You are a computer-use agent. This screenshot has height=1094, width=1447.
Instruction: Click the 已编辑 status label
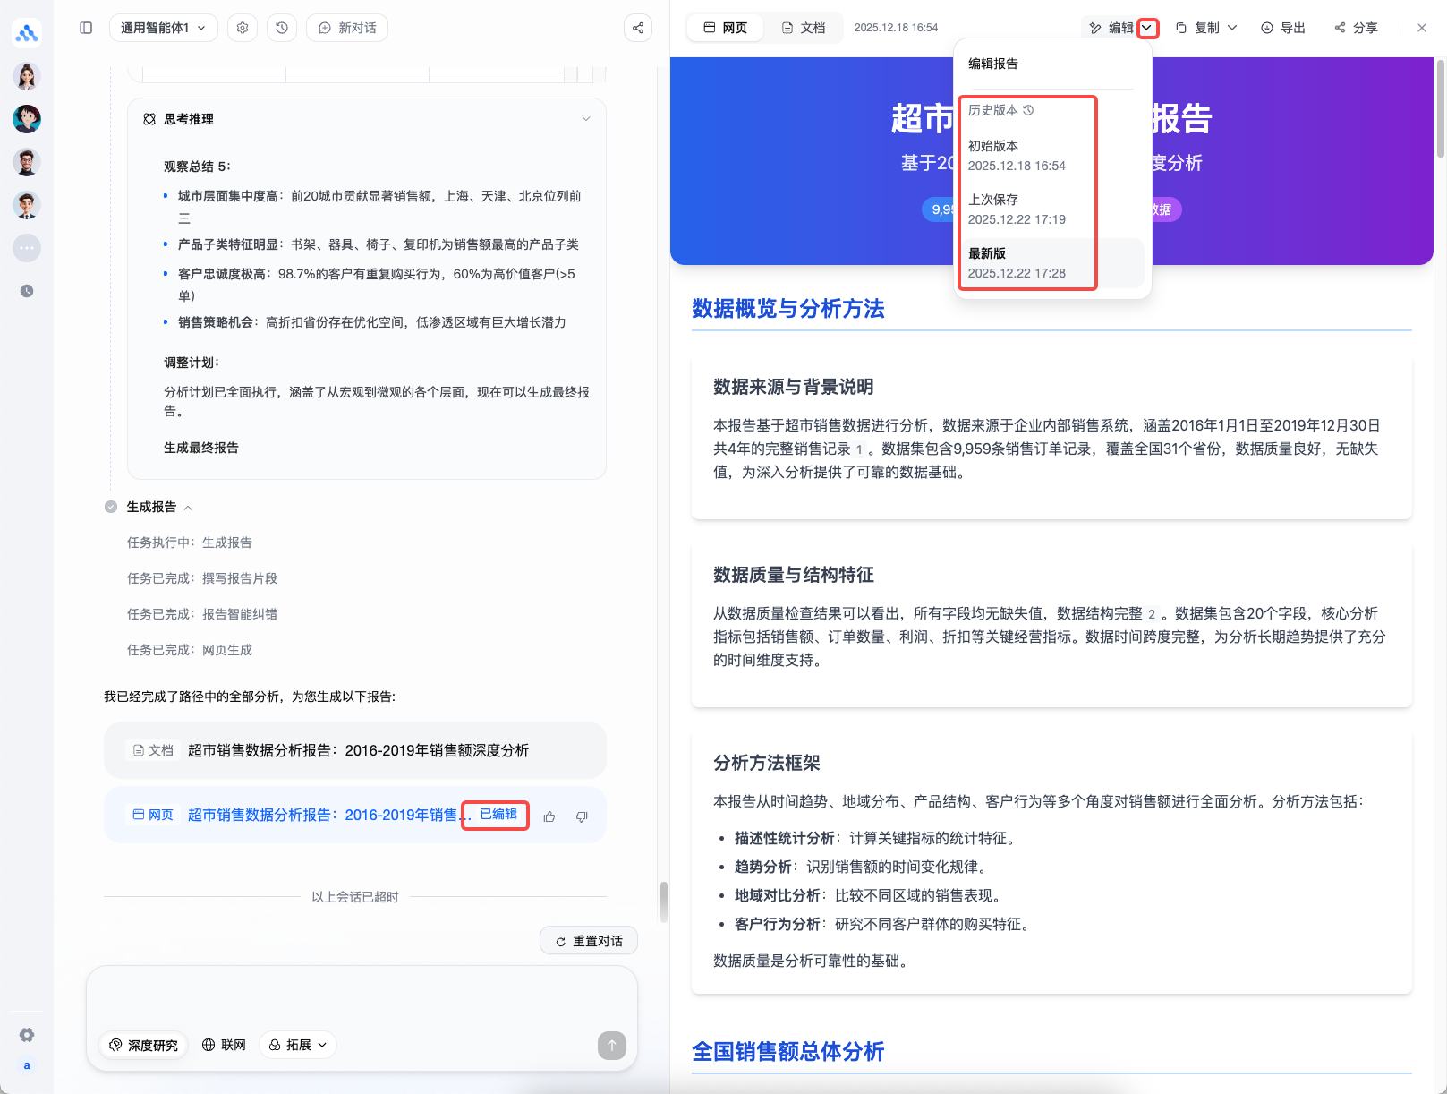tap(498, 815)
